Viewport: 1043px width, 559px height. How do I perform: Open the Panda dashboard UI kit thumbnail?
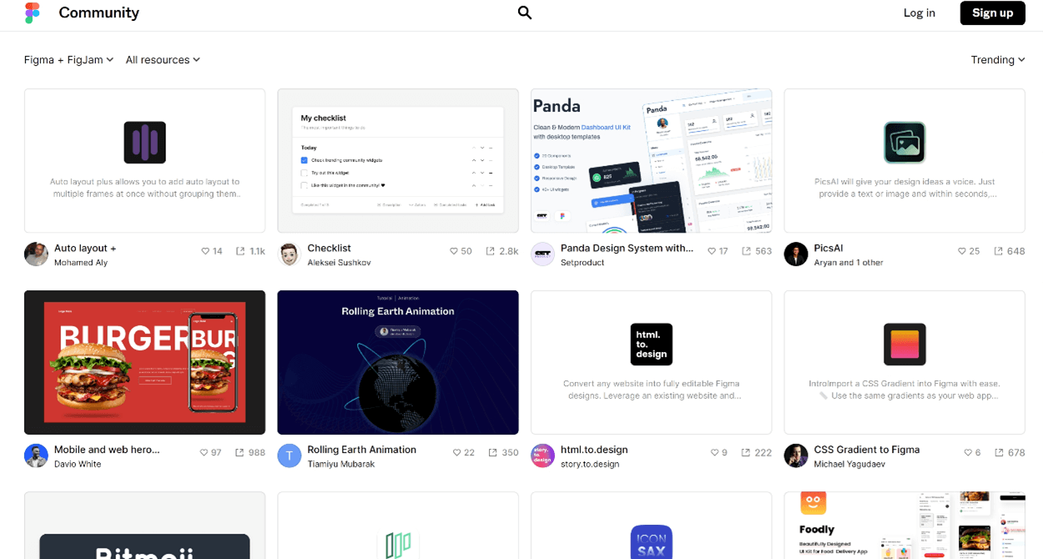[x=652, y=161]
